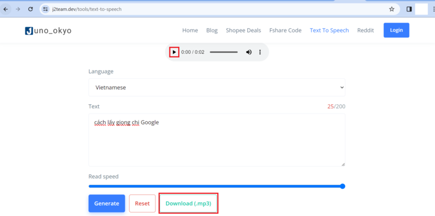The image size is (435, 216).
Task: Click the 25/200 character counter
Action: click(x=336, y=107)
